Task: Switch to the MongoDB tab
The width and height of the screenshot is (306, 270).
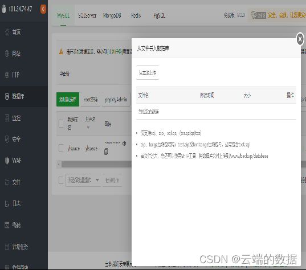Action: [x=112, y=15]
